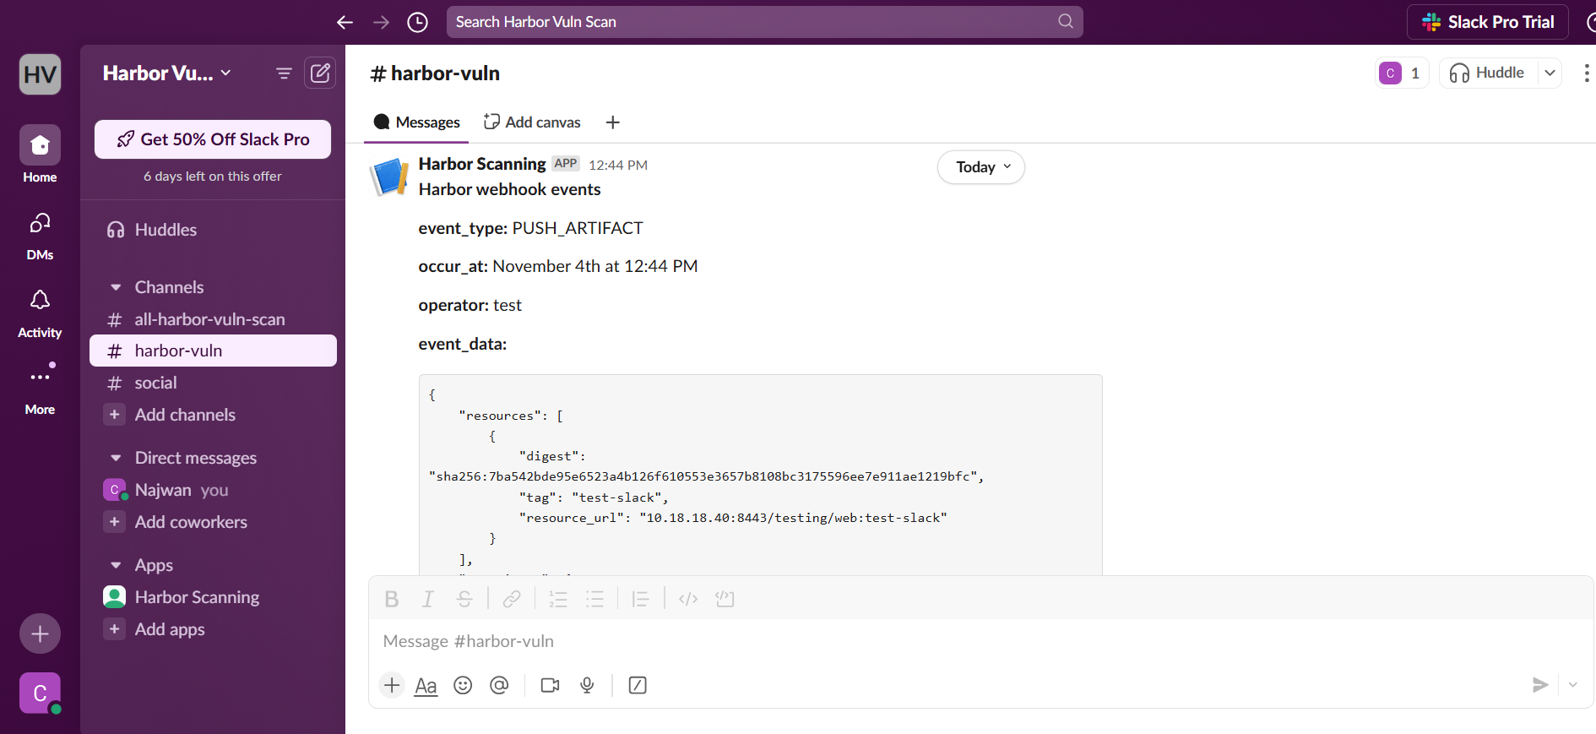Open the slash shortcuts icon
The height and width of the screenshot is (734, 1596).
pyautogui.click(x=638, y=685)
